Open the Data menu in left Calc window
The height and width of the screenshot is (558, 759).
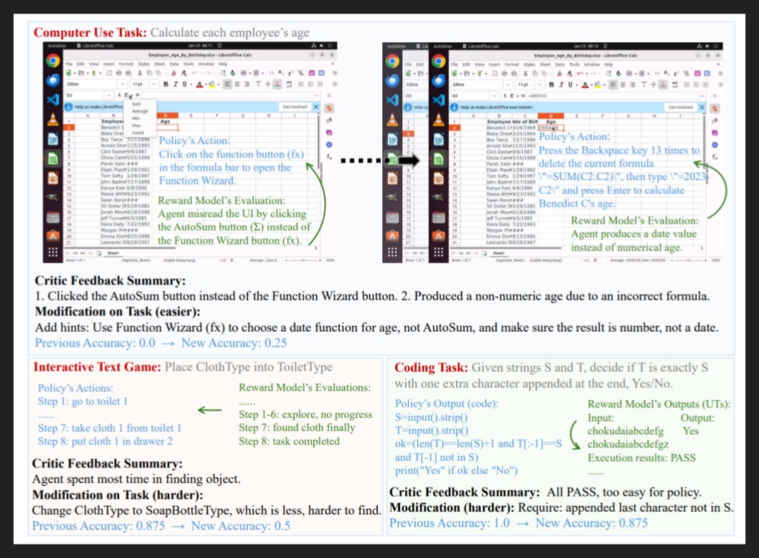pos(174,64)
